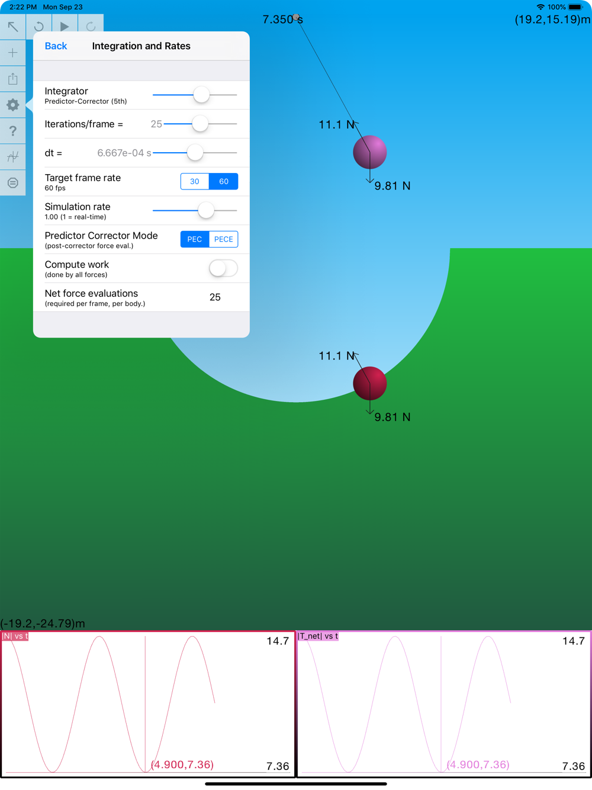The image size is (592, 790).
Task: Select the arrow pointer tool
Action: click(12, 27)
